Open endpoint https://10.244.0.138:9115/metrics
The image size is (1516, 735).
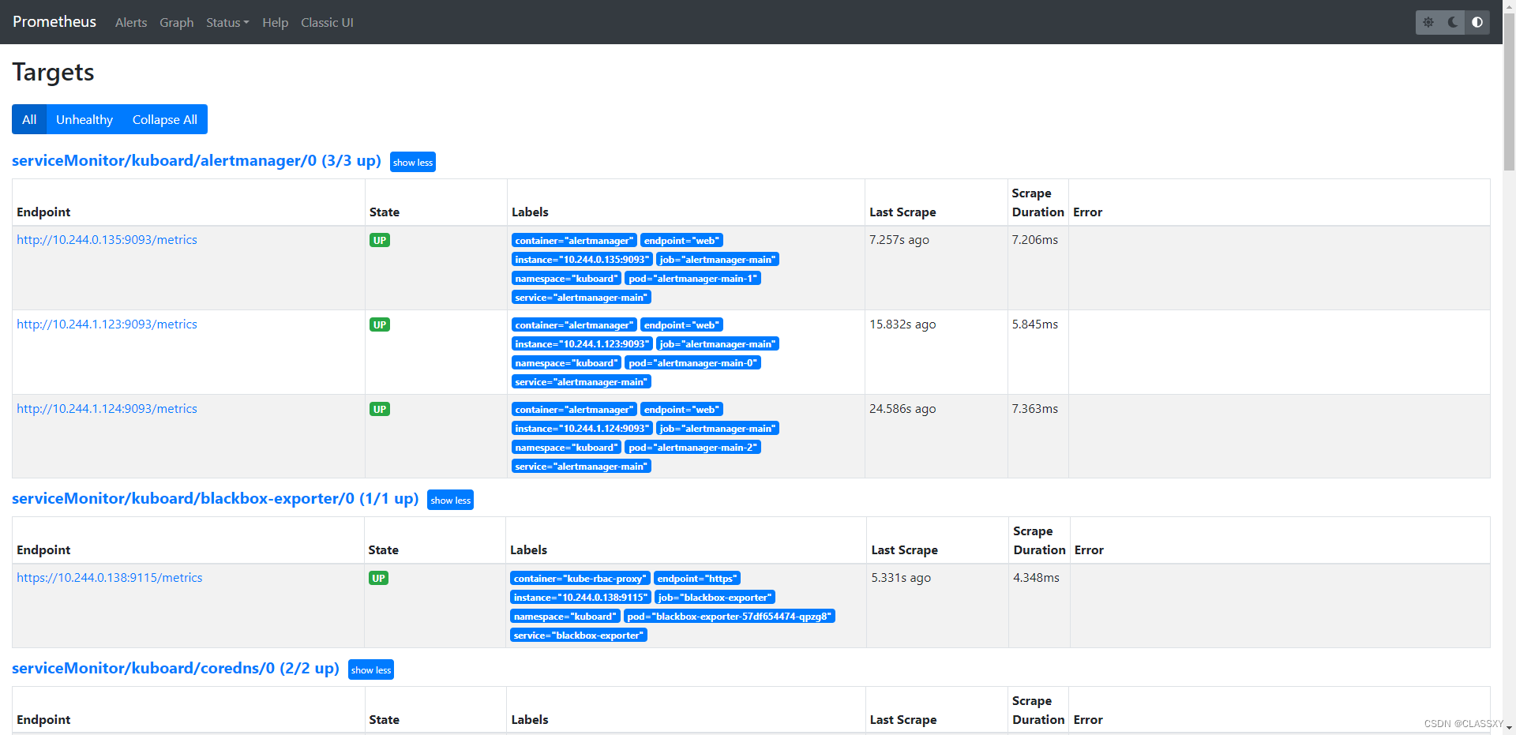click(x=109, y=578)
